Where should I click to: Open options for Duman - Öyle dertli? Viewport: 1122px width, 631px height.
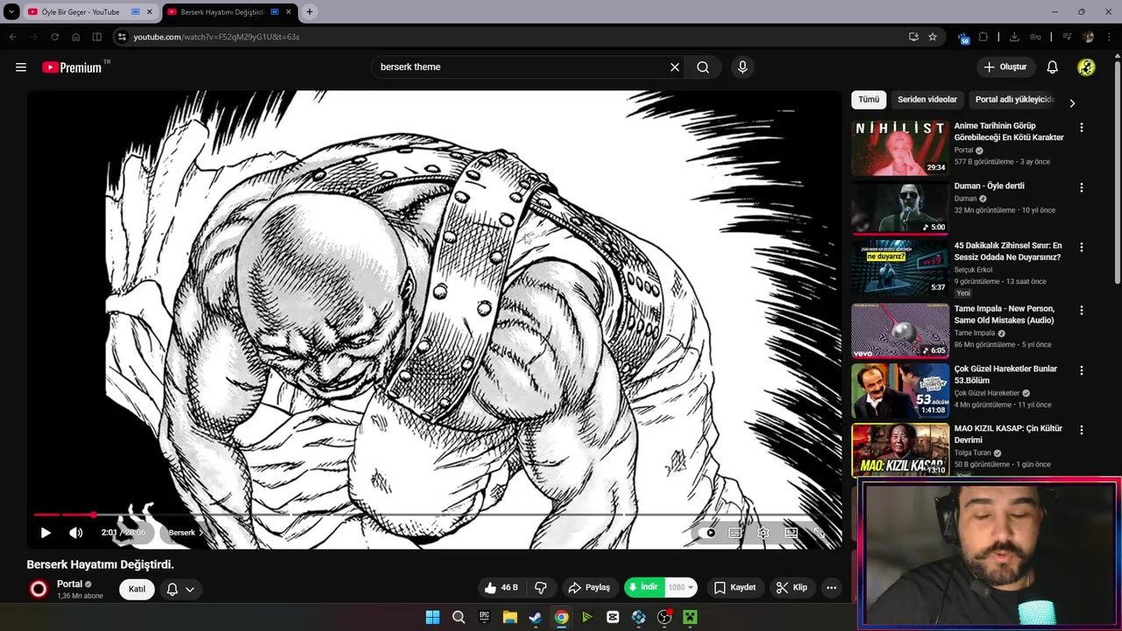coord(1081,188)
